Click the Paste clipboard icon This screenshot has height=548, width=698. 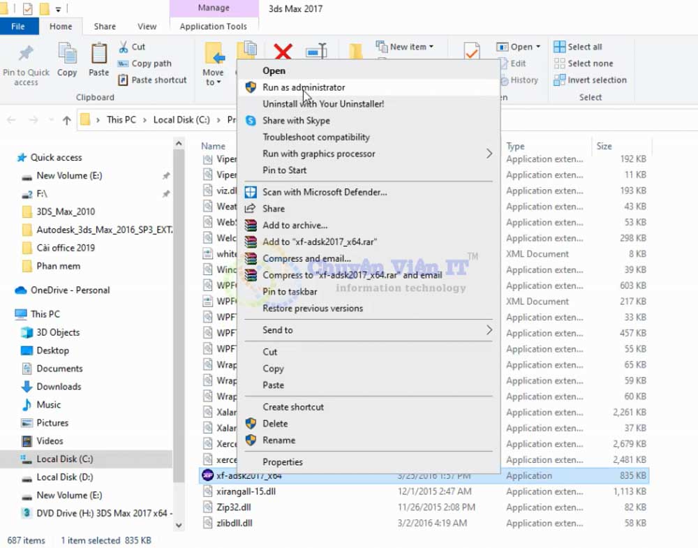(x=99, y=54)
